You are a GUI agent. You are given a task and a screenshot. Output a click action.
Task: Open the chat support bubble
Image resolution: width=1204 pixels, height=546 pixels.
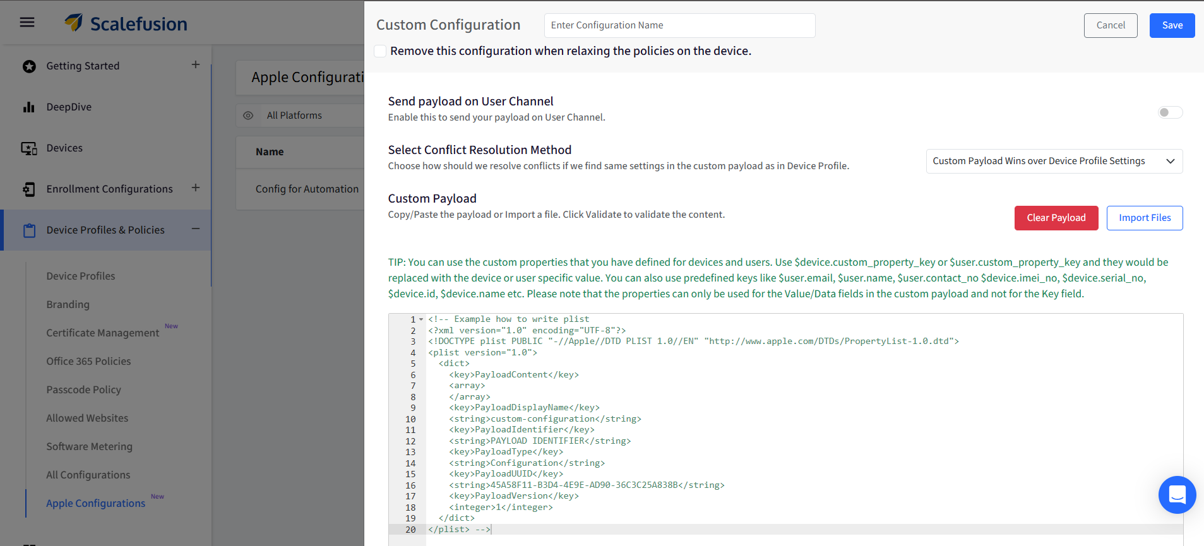[x=1177, y=495]
